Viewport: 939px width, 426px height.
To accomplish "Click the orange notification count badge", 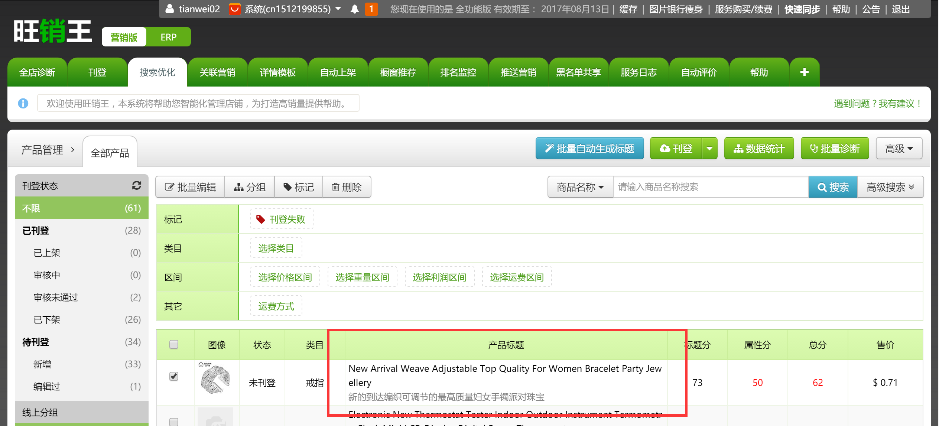I will [x=371, y=9].
